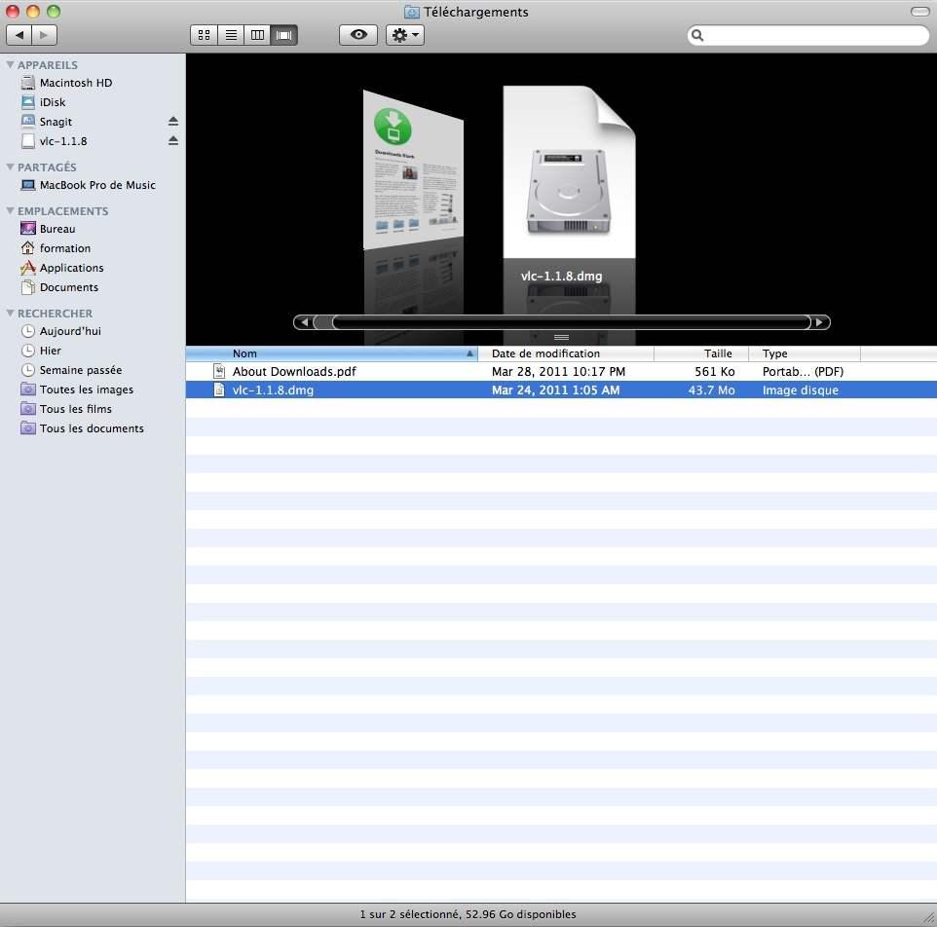
Task: Go forward with the right arrow button
Action: coord(45,35)
